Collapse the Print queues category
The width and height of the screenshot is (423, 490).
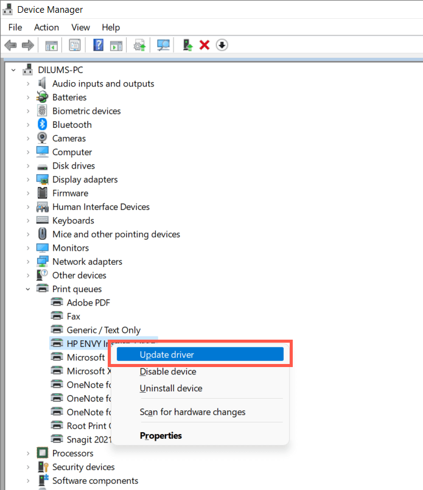pyautogui.click(x=28, y=289)
